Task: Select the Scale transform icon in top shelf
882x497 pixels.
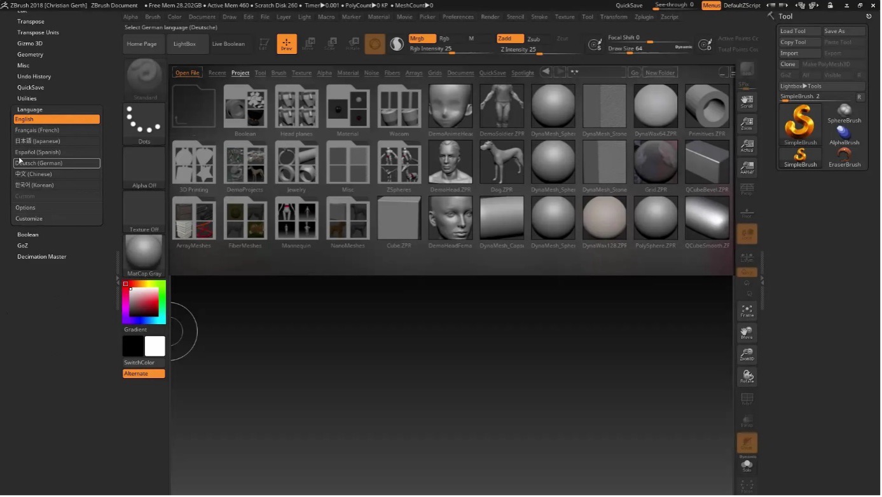Action: coord(330,44)
